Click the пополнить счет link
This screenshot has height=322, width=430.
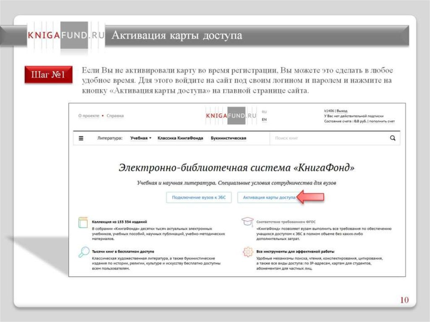tap(382, 121)
